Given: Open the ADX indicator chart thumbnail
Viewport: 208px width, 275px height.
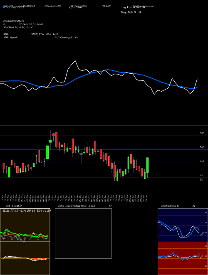Looking at the screenshot, I should click(25, 225).
